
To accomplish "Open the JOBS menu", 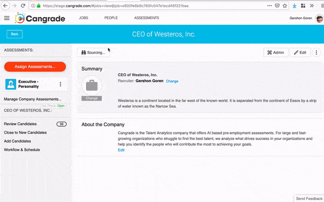I will click(84, 18).
